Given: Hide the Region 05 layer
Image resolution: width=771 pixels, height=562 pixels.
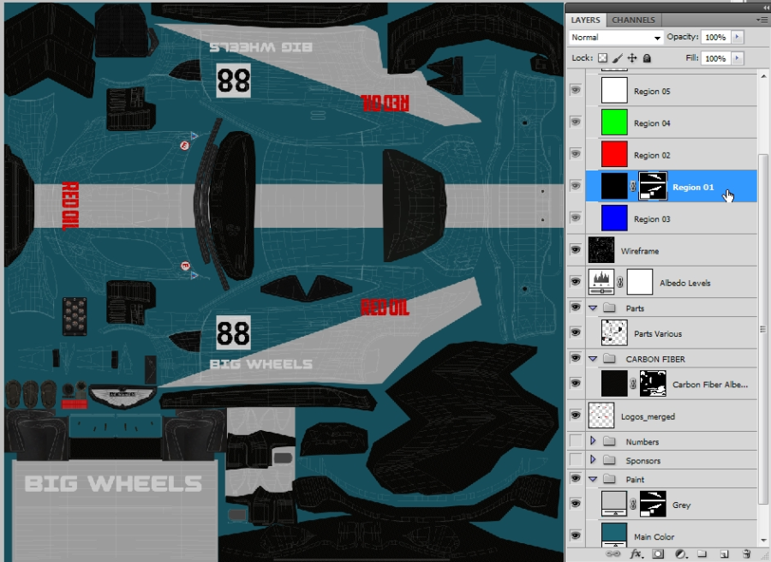Looking at the screenshot, I should coord(576,90).
